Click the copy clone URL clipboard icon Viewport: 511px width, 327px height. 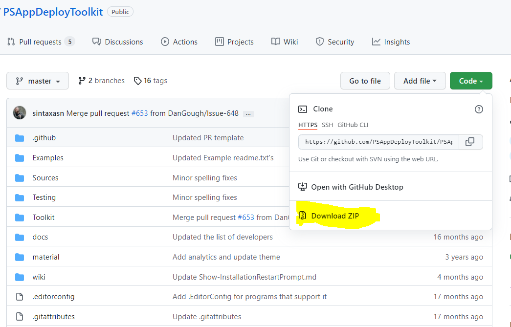click(470, 142)
